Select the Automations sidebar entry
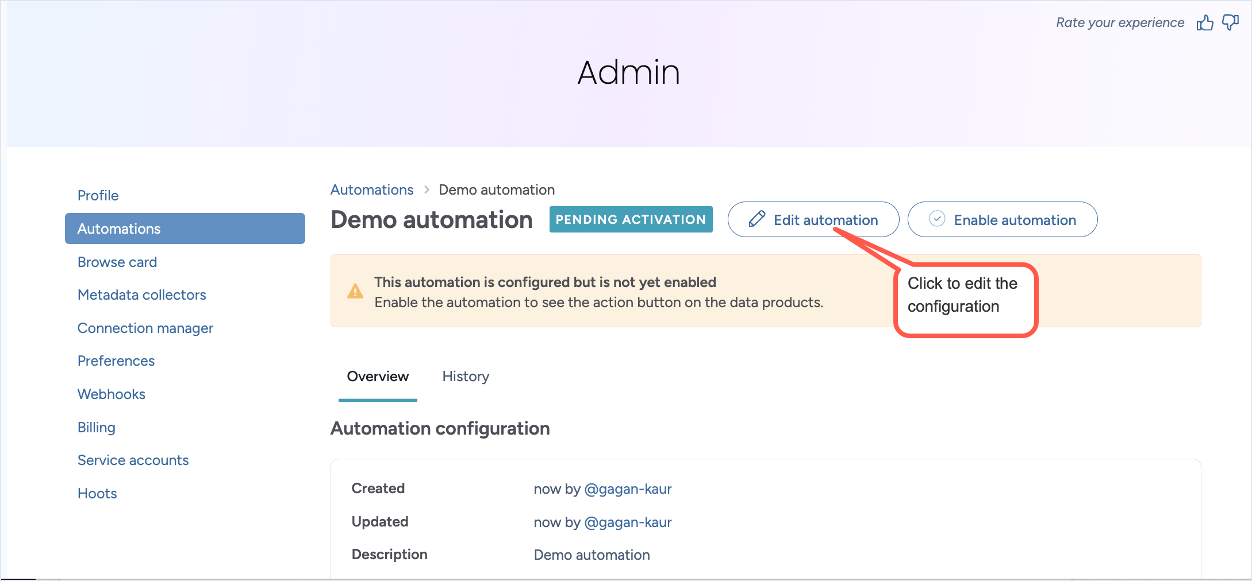The image size is (1252, 581). [x=118, y=228]
